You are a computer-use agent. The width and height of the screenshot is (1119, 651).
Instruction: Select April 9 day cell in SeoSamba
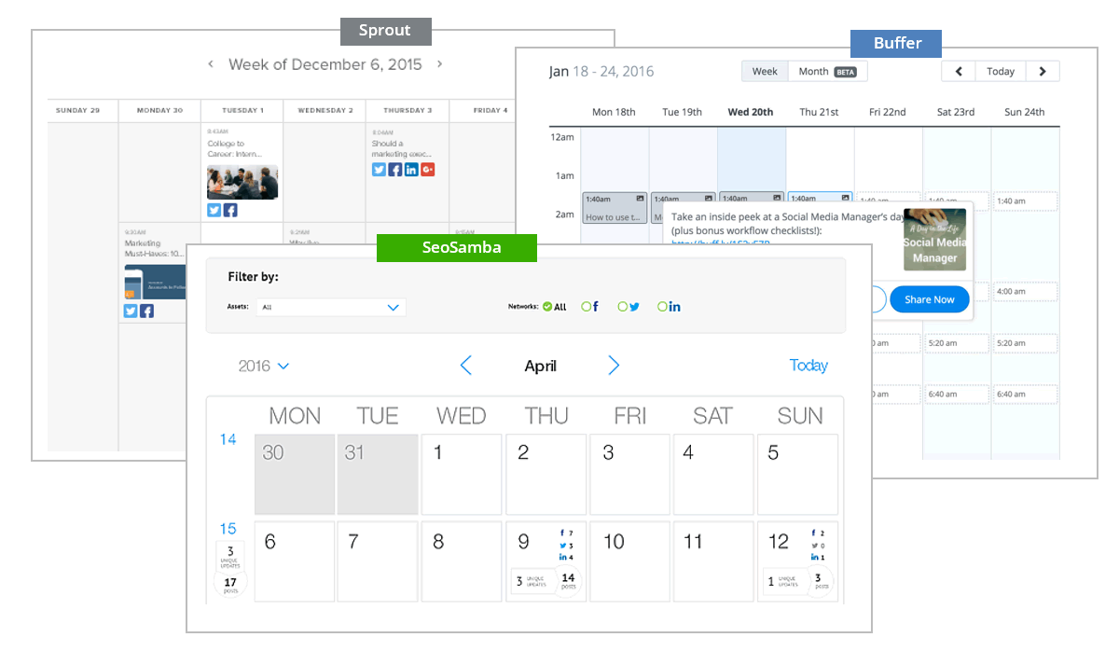[x=546, y=561]
